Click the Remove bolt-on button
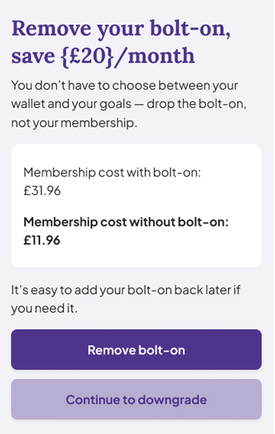This screenshot has width=275, height=434. (136, 350)
